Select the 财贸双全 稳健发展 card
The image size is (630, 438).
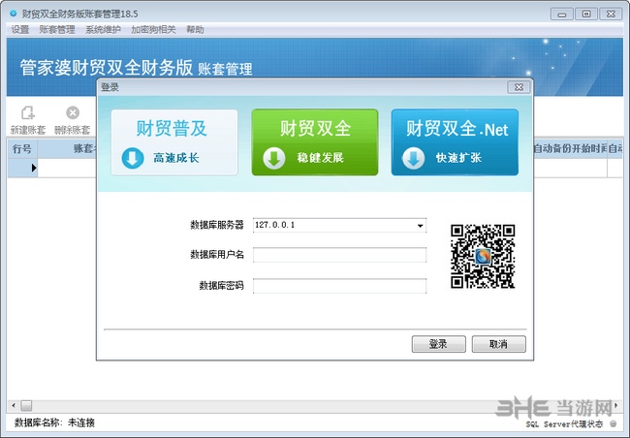tap(315, 142)
